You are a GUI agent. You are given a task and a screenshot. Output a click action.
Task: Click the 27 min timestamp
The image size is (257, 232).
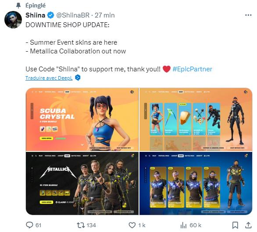104,15
